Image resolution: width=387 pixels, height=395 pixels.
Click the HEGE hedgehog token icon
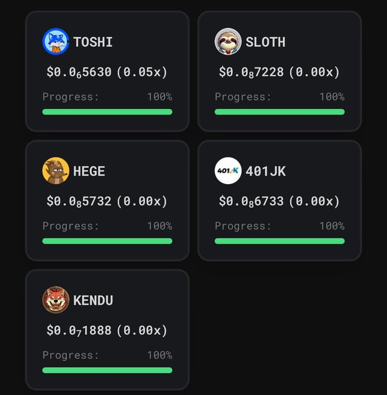tap(56, 171)
